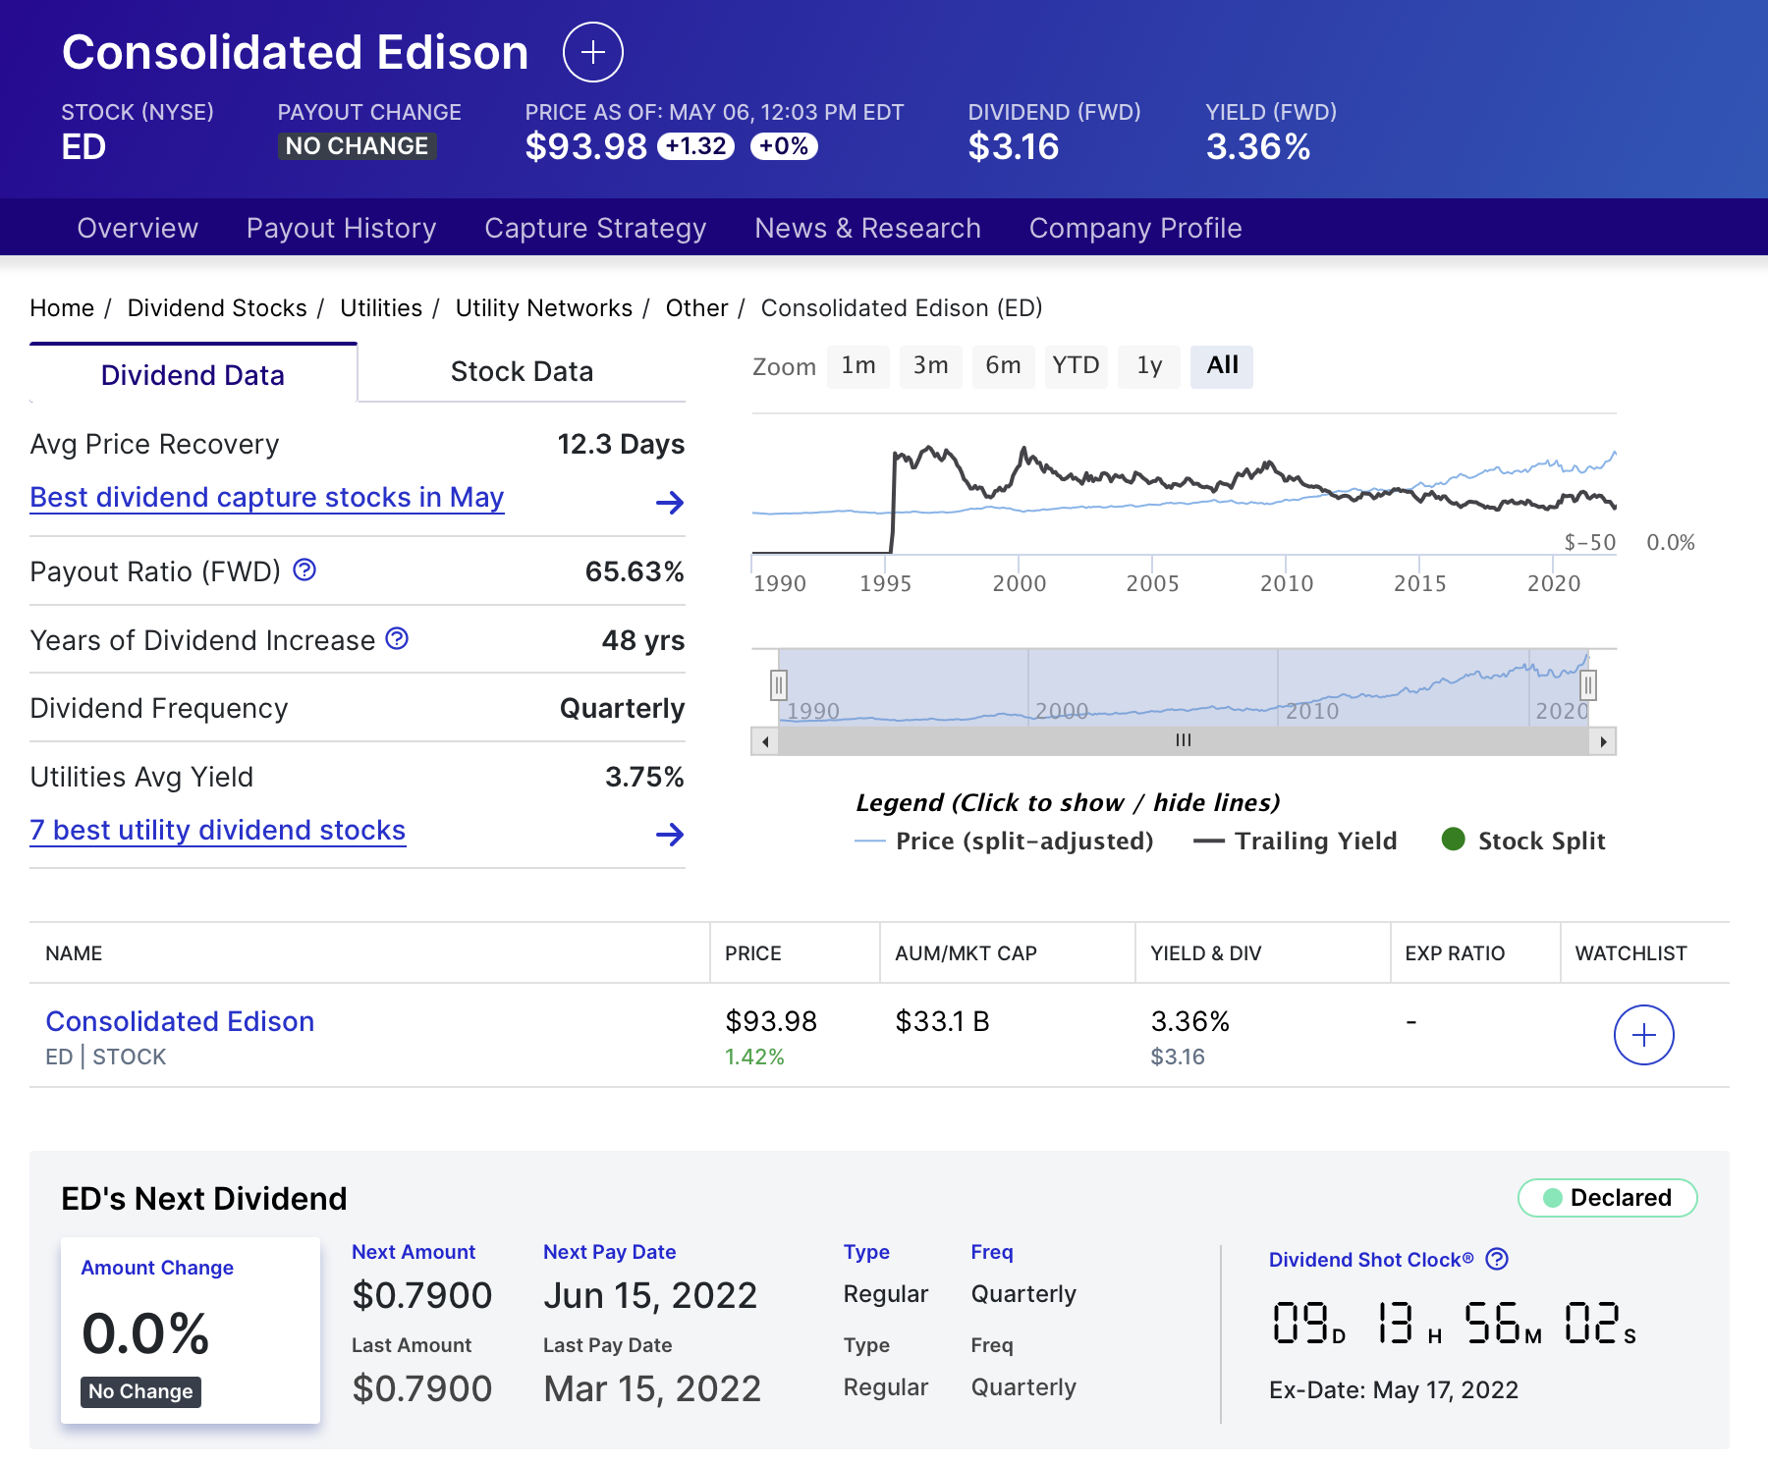
Task: Select YTD zoom range
Action: [x=1077, y=366]
